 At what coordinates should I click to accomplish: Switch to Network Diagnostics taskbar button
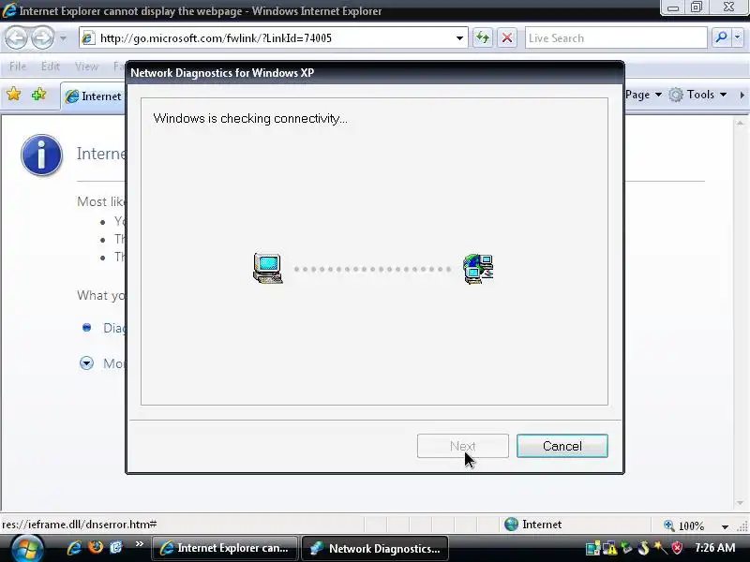pos(375,548)
